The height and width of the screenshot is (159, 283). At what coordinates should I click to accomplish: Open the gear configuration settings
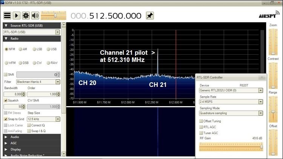click(x=26, y=15)
